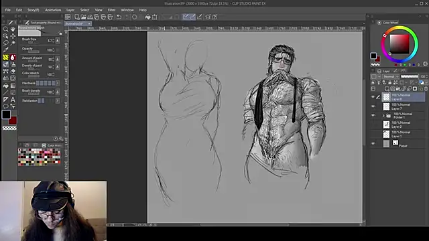Open the Window menu

click(x=127, y=10)
